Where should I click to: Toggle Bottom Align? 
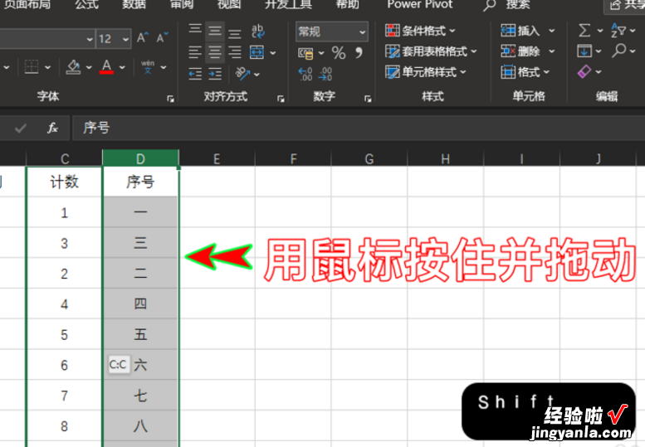[234, 32]
